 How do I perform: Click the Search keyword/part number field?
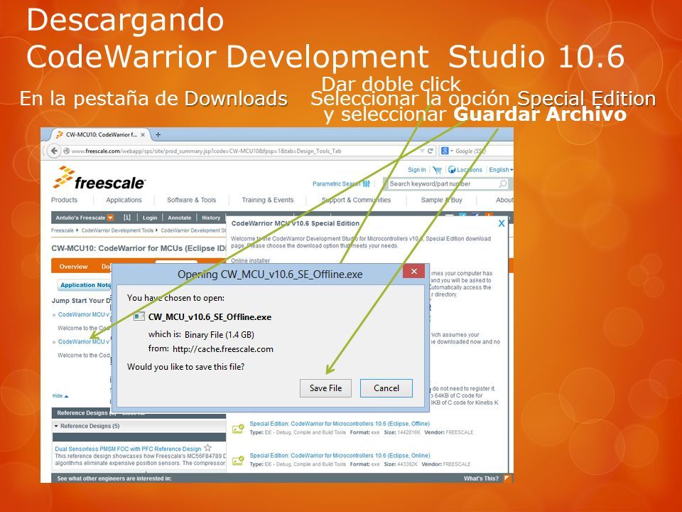441,183
